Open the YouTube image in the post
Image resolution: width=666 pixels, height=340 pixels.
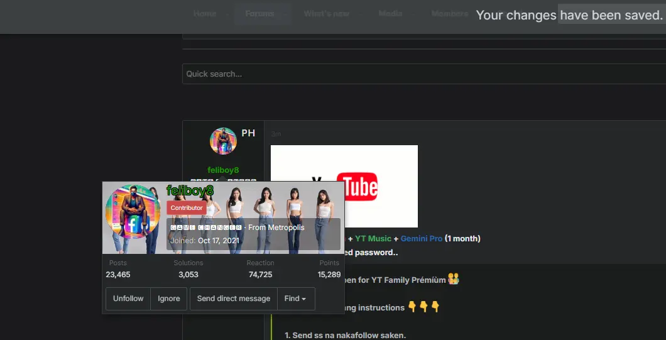[x=344, y=186]
